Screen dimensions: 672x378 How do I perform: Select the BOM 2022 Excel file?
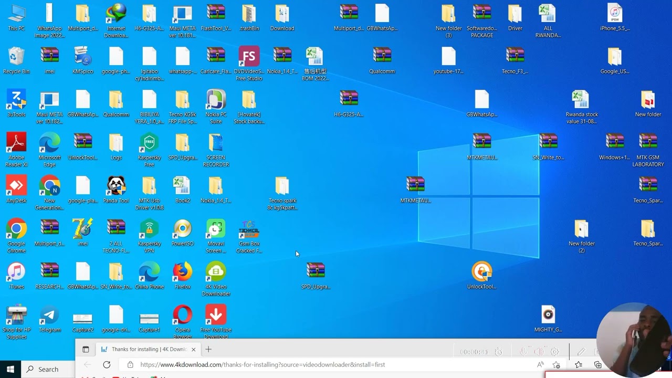coord(315,64)
